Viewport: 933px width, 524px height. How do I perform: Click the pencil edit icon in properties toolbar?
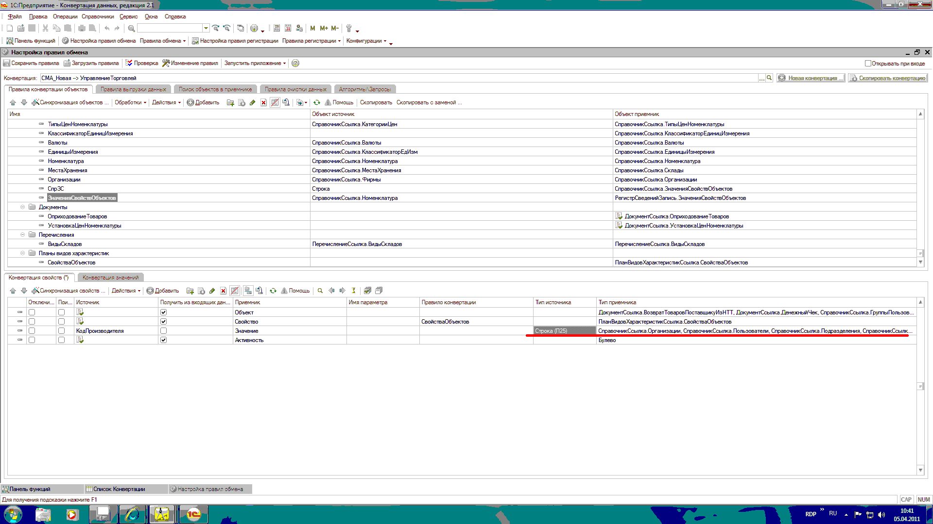click(x=212, y=291)
